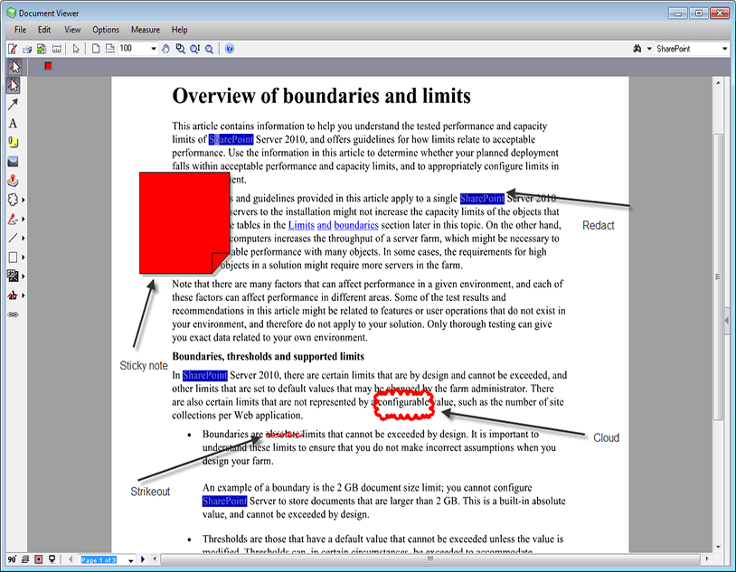Click the Print icon in the toolbar
Screen dimensions: 736x572
(27, 48)
